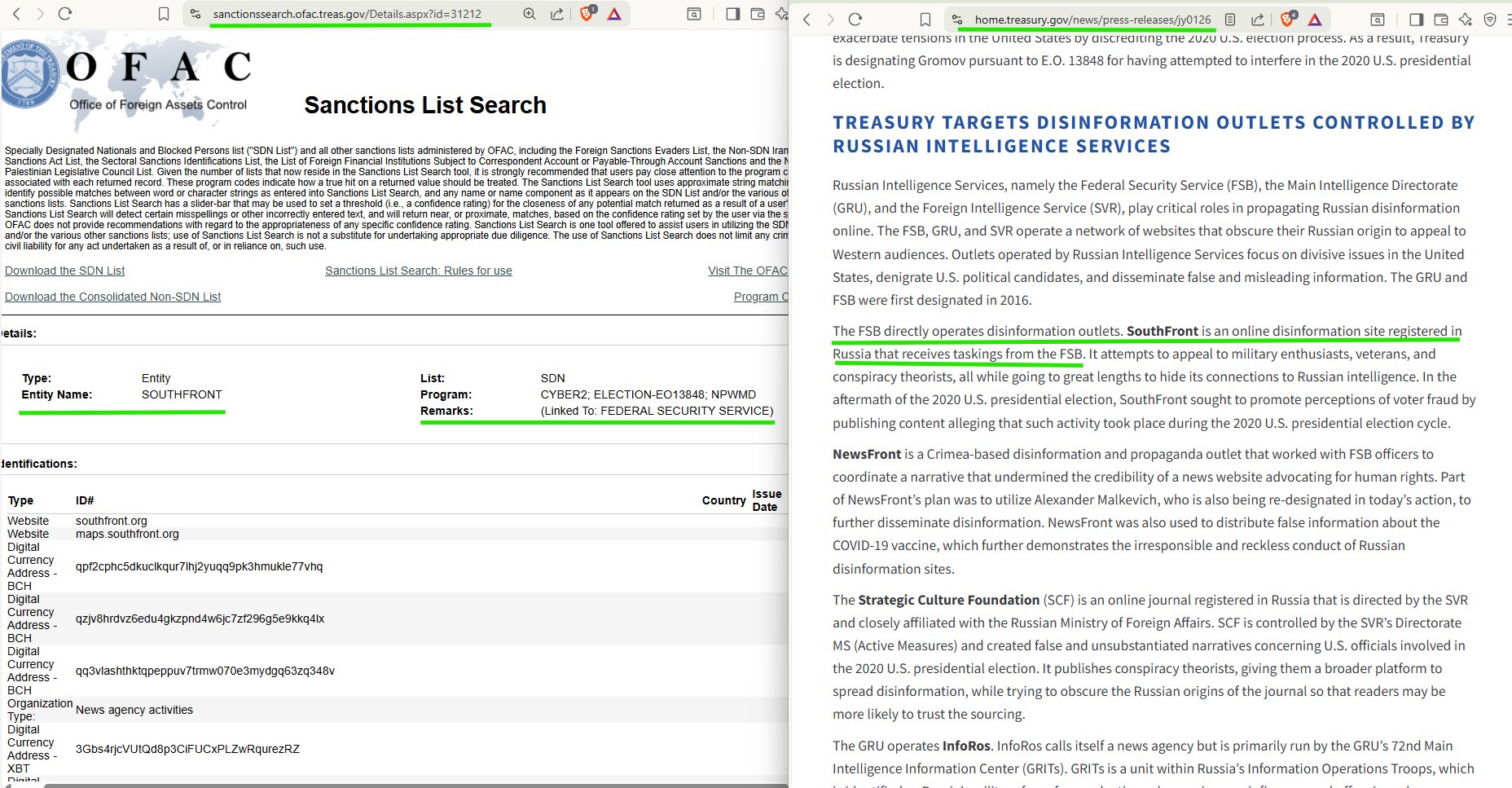Reload the home.treasury.gov press release page
The image size is (1512, 788).
click(855, 20)
